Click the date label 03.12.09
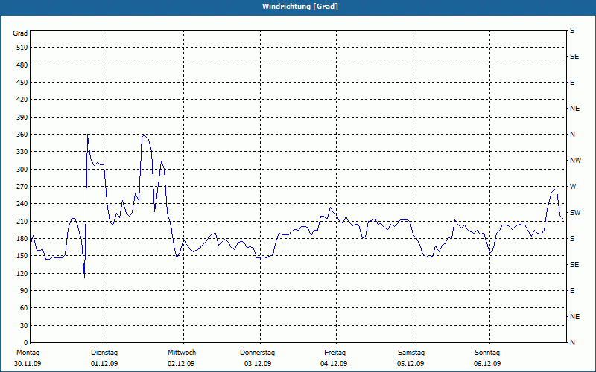Image resolution: width=596 pixels, height=372 pixels. (x=258, y=364)
